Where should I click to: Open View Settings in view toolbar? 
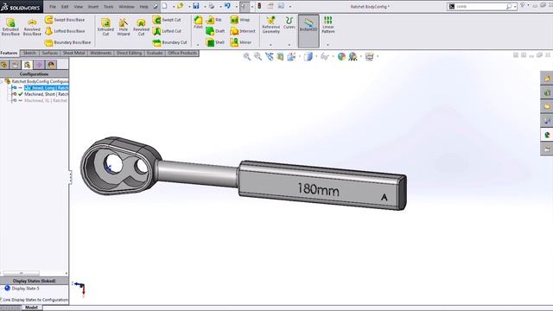(369, 56)
